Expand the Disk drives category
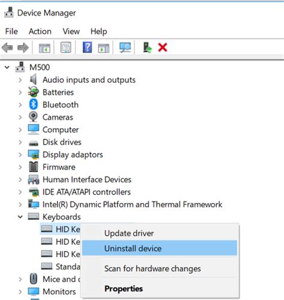284x300 pixels. (x=20, y=142)
